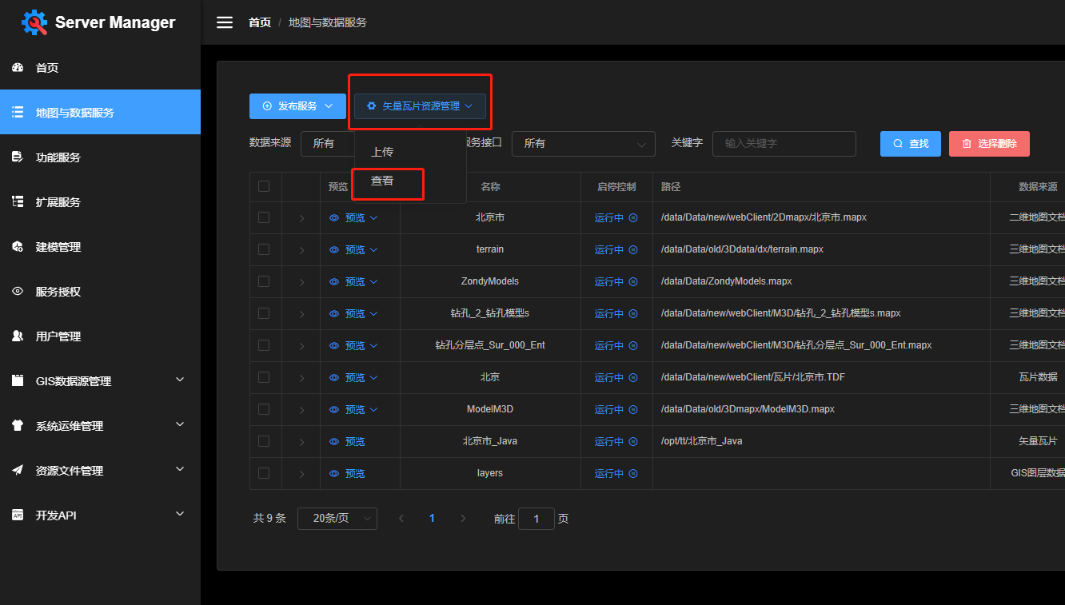Tick the checkbox for ZondyModels row
Viewport: 1065px width, 605px height.
point(264,281)
